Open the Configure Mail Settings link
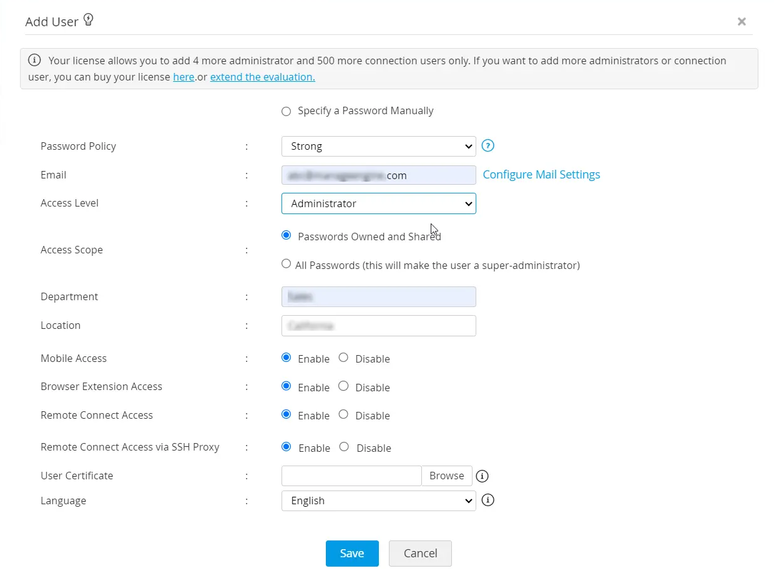 pyautogui.click(x=541, y=175)
